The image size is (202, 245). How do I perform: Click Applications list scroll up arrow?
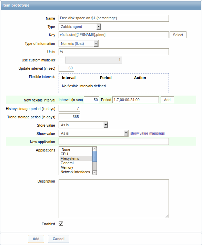pos(94,149)
